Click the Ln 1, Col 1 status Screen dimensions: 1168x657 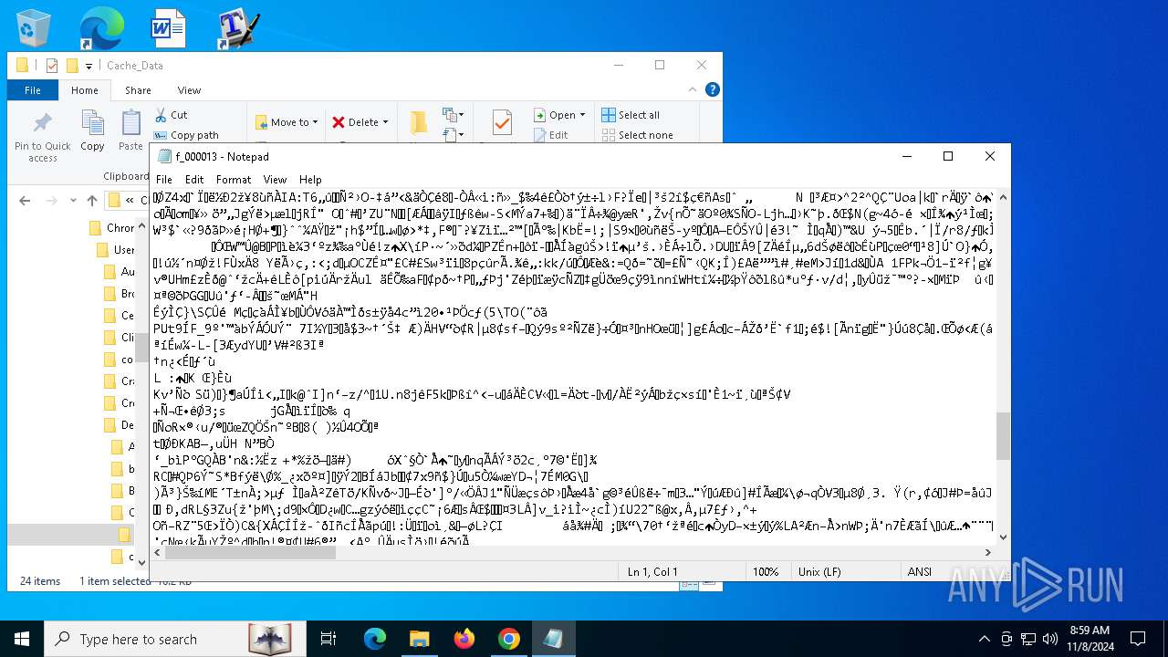pyautogui.click(x=652, y=572)
